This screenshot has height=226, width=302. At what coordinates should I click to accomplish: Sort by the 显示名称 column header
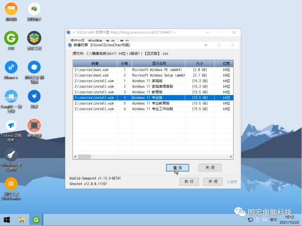pyautogui.click(x=159, y=64)
